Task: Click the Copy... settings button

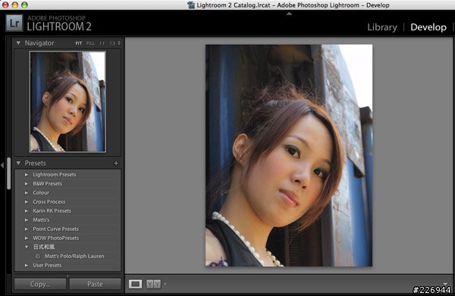Action: coord(40,284)
